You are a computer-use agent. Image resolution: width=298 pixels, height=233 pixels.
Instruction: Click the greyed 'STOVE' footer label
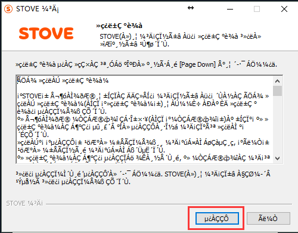[24, 203]
